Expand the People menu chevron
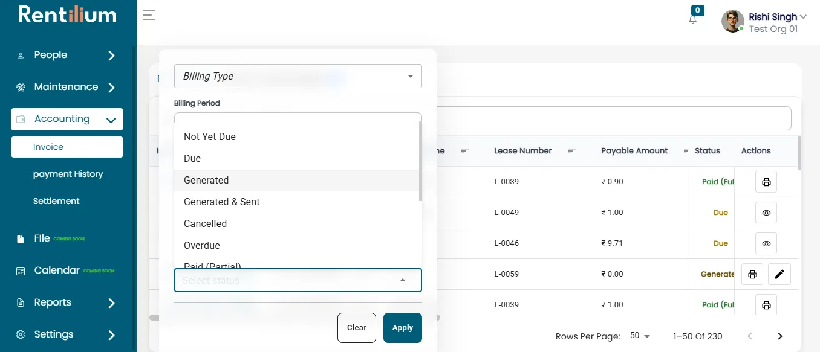This screenshot has width=820, height=352. coord(111,56)
